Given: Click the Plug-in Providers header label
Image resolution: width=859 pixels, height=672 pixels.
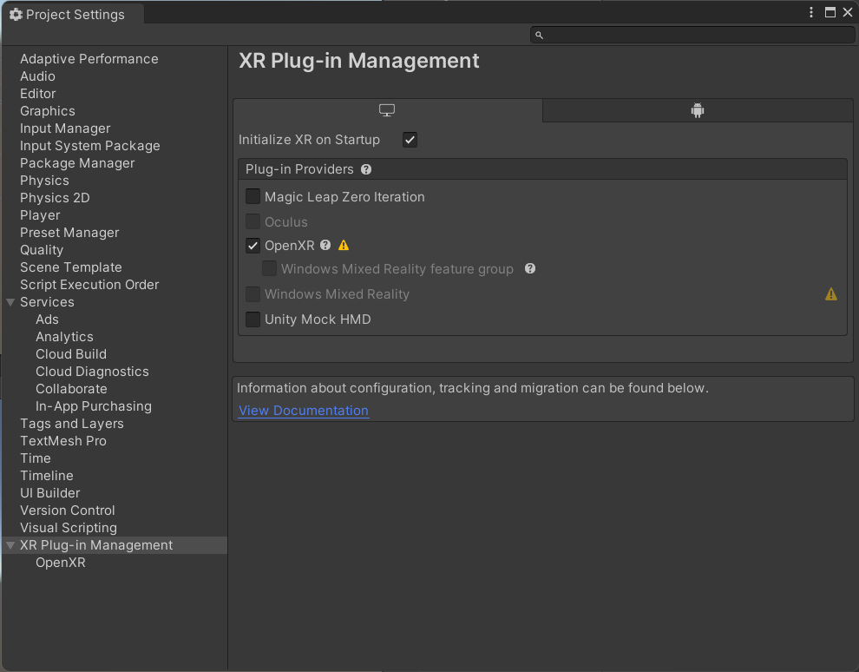Looking at the screenshot, I should [299, 169].
